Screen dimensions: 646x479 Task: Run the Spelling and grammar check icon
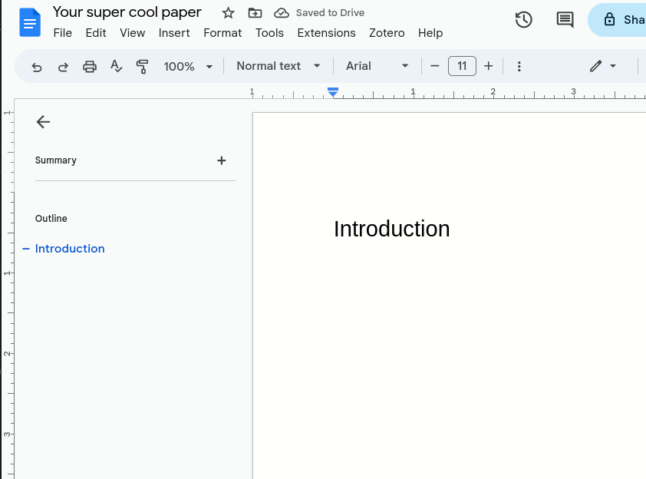tap(116, 66)
